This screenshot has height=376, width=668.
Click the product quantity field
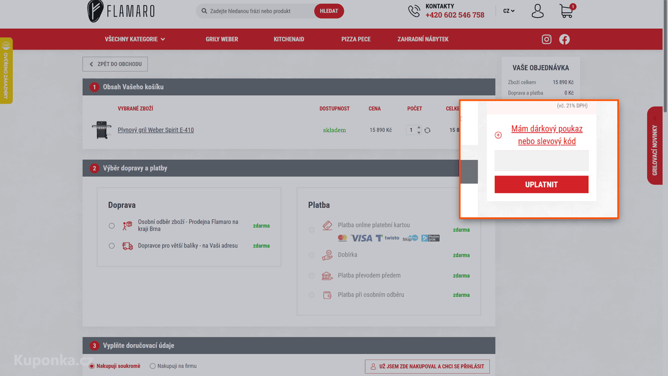point(411,130)
